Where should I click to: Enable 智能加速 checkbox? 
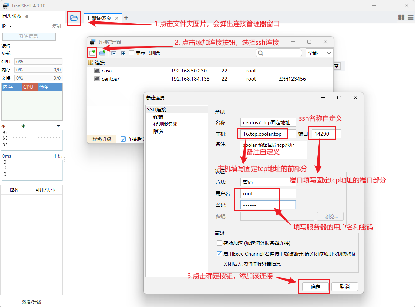219,243
